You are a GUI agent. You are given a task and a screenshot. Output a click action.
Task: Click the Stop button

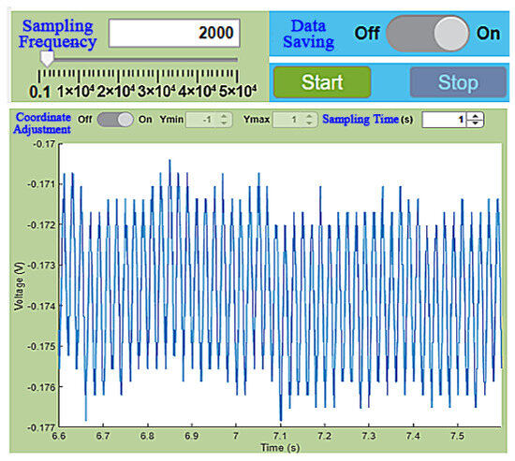click(x=458, y=82)
